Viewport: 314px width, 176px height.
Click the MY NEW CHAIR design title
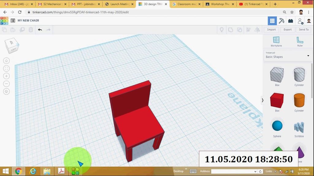coord(28,20)
